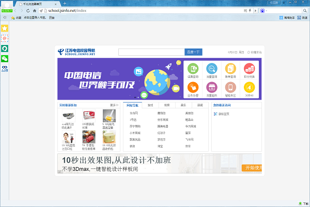Click the 百度一下 search button

(x=193, y=52)
